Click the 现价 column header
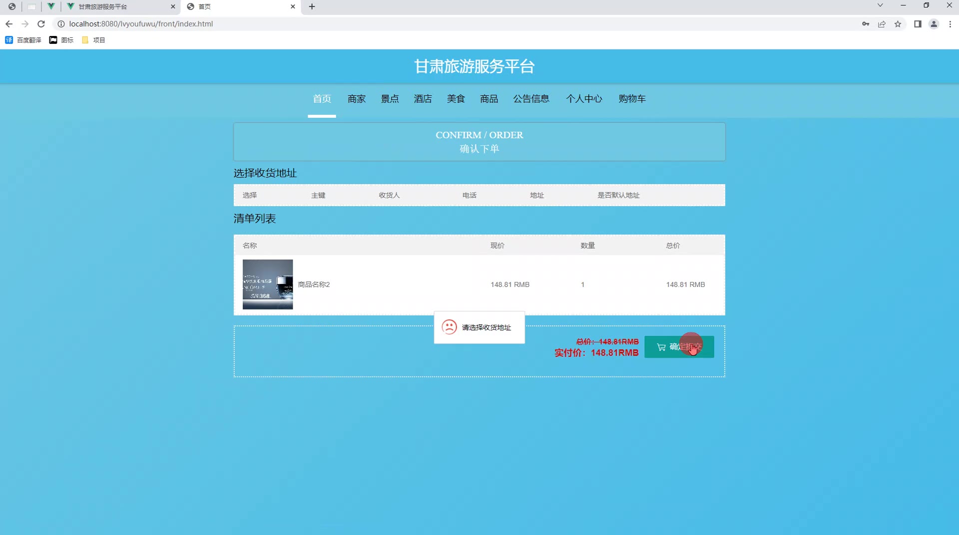 tap(497, 246)
